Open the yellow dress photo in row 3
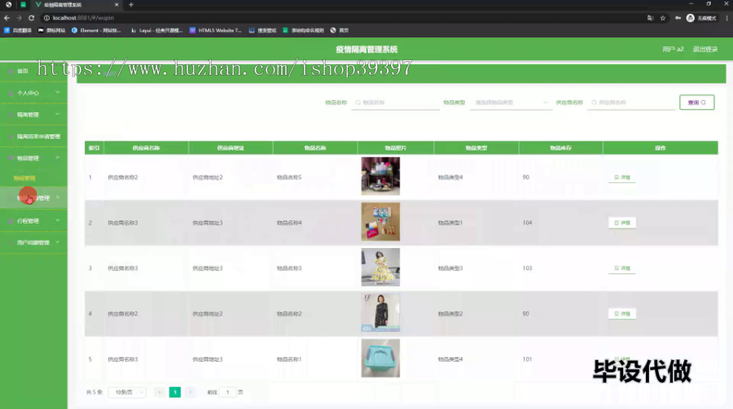Viewport: 733px width, 409px height. click(380, 267)
